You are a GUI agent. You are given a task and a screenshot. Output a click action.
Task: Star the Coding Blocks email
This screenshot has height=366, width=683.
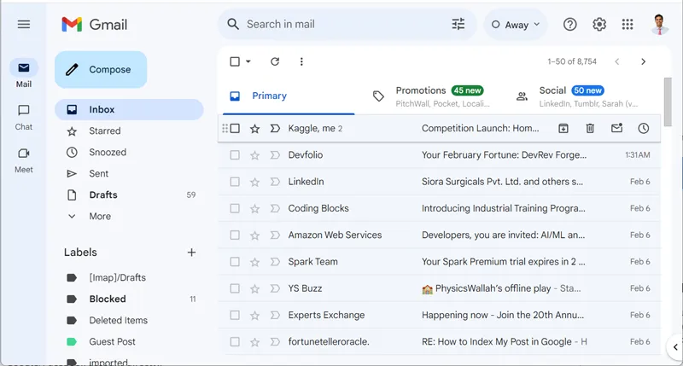coord(254,208)
